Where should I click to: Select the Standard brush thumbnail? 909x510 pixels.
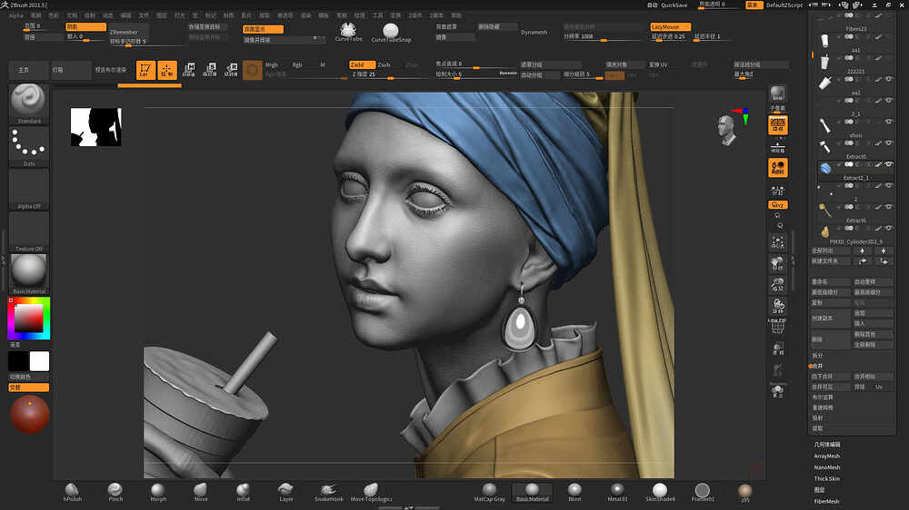point(29,103)
